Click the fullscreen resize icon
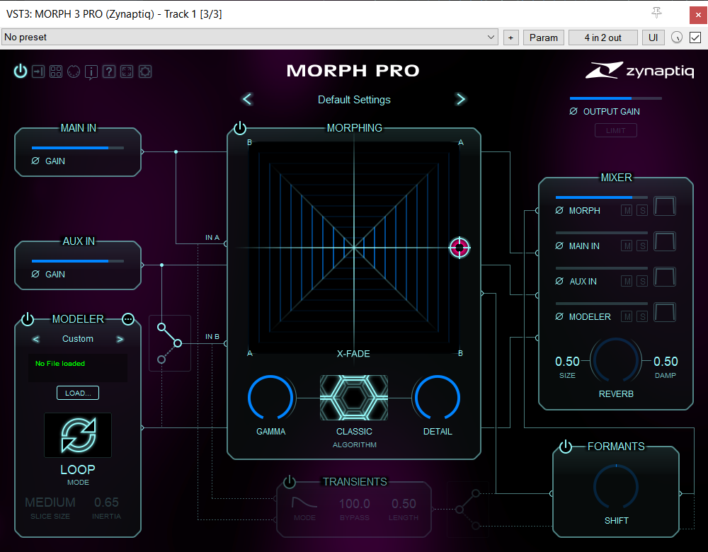The image size is (708, 552). click(x=126, y=71)
